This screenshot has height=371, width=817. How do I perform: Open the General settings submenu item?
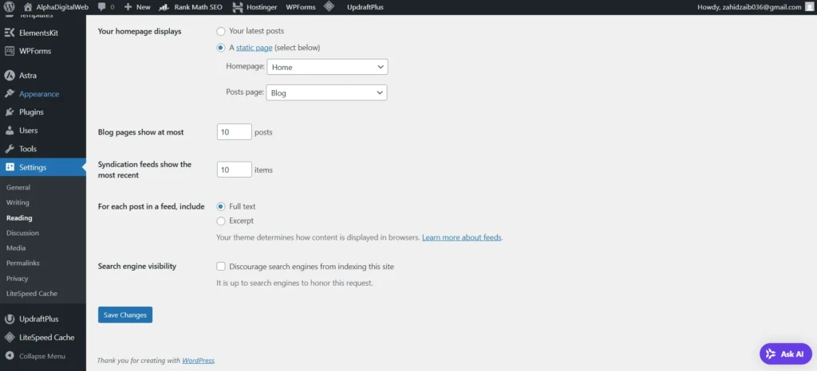tap(18, 188)
